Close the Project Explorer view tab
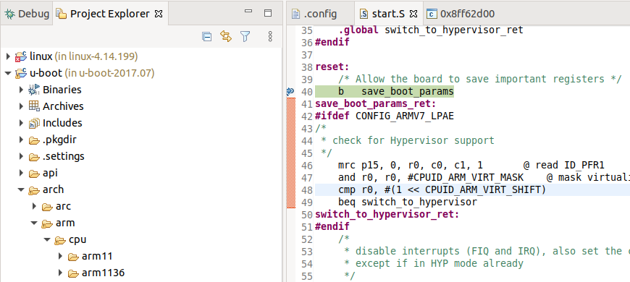This screenshot has height=282, width=630. (x=159, y=14)
